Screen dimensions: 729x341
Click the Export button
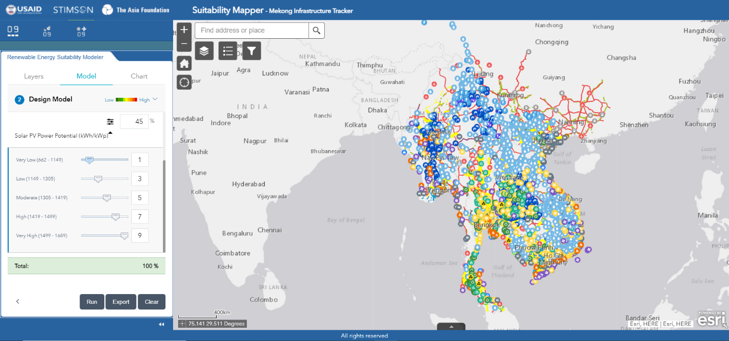[x=121, y=302]
